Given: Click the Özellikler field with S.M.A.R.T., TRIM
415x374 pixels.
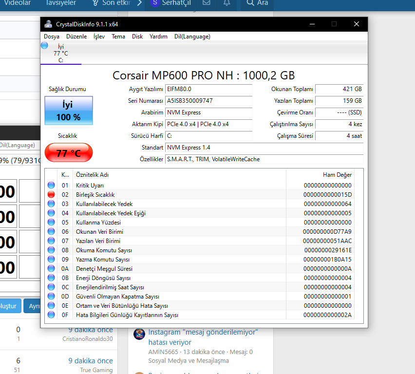Looking at the screenshot, I should tap(264, 159).
